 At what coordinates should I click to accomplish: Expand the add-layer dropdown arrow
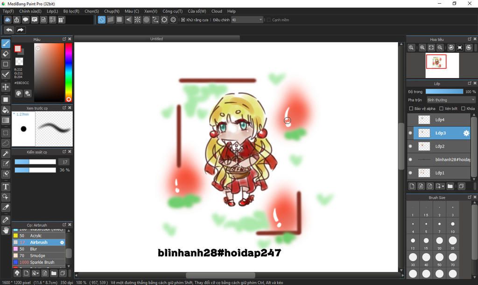(443, 186)
